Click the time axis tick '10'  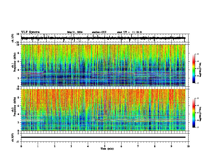click(x=188, y=146)
